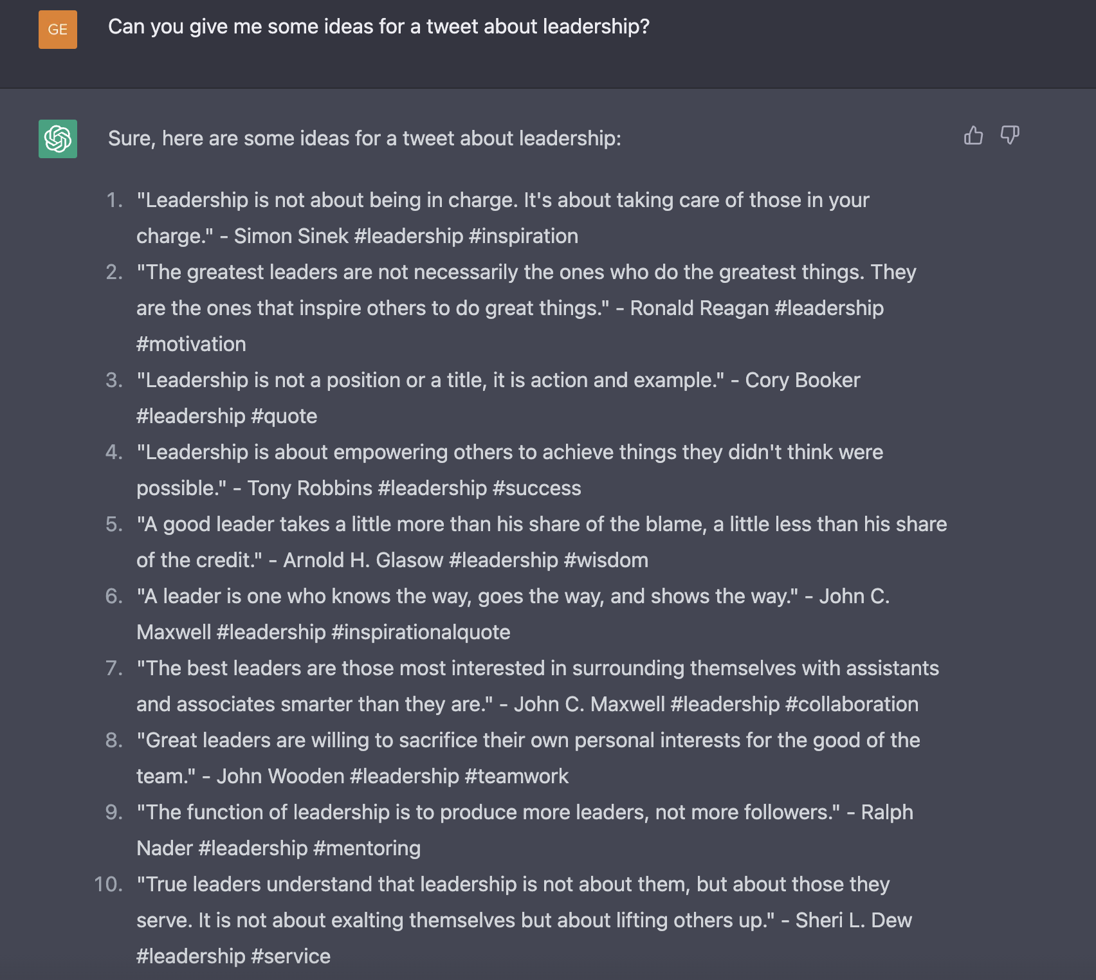The height and width of the screenshot is (980, 1096).
Task: Click the Tony Robbins attribution text
Action: point(309,488)
